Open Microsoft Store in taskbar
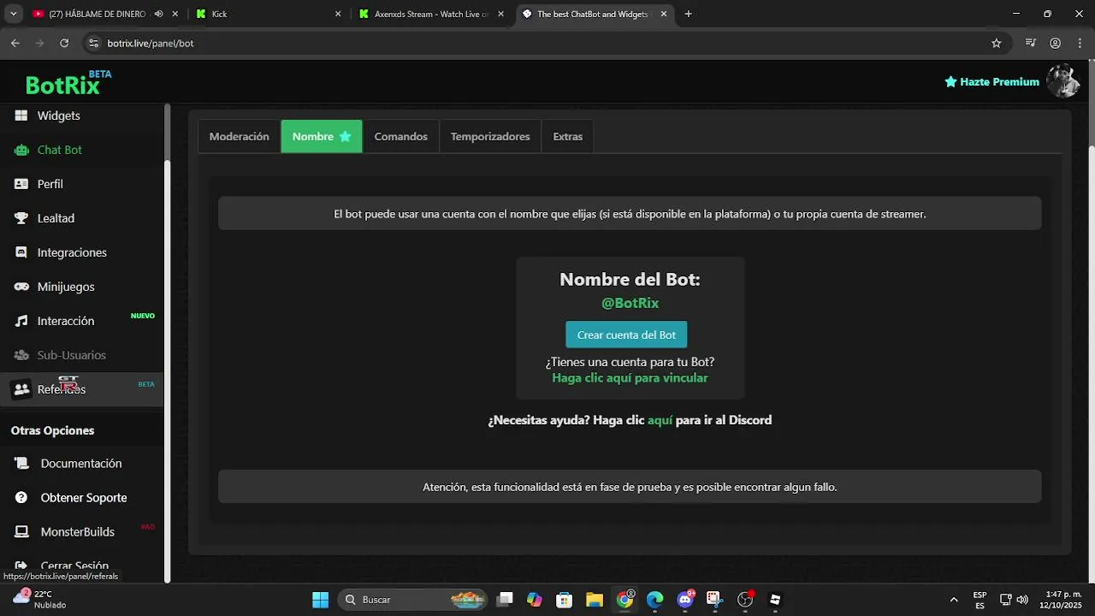 [x=565, y=600]
